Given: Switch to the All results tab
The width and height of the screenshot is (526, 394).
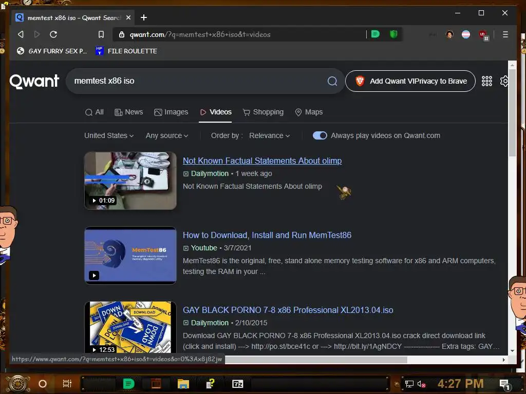Looking at the screenshot, I should coord(95,112).
